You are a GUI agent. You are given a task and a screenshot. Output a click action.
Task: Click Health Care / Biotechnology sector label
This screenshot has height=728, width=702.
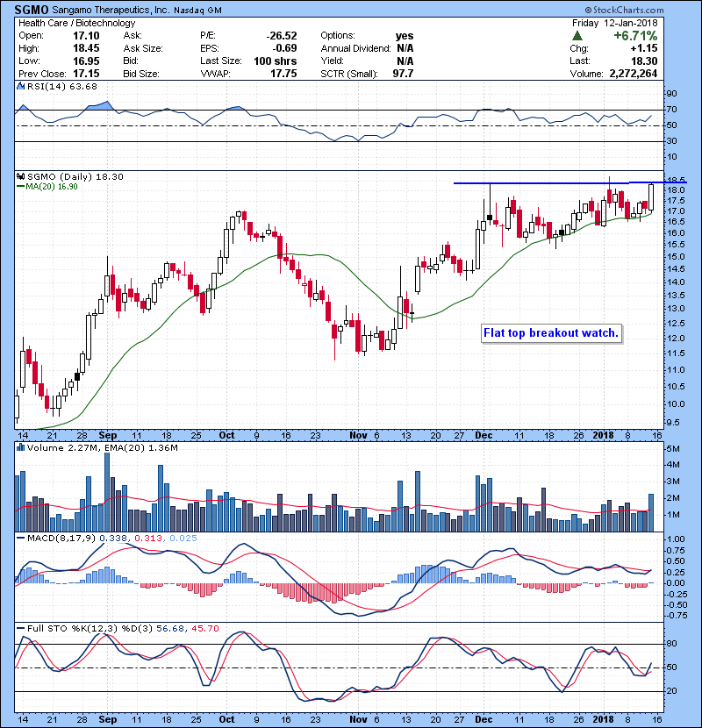pyautogui.click(x=77, y=23)
